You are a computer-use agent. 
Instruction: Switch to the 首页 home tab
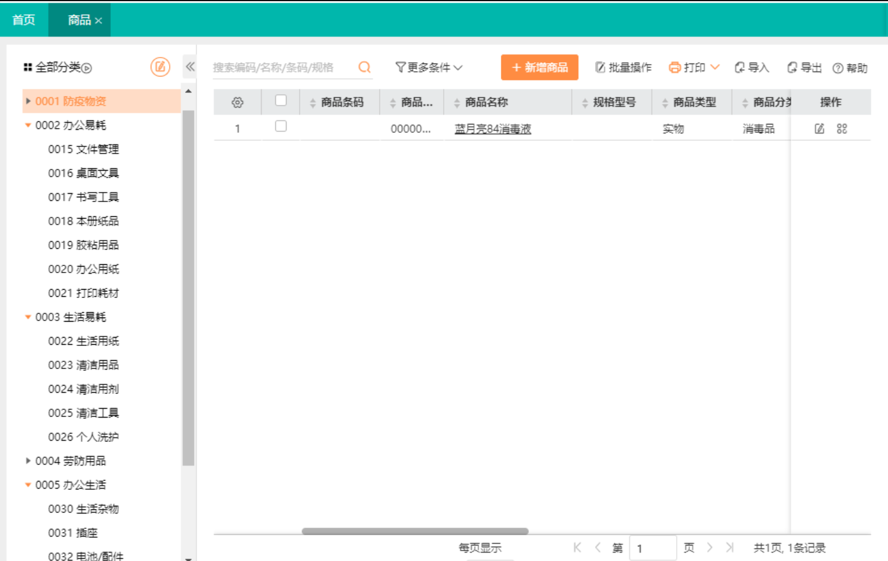24,20
